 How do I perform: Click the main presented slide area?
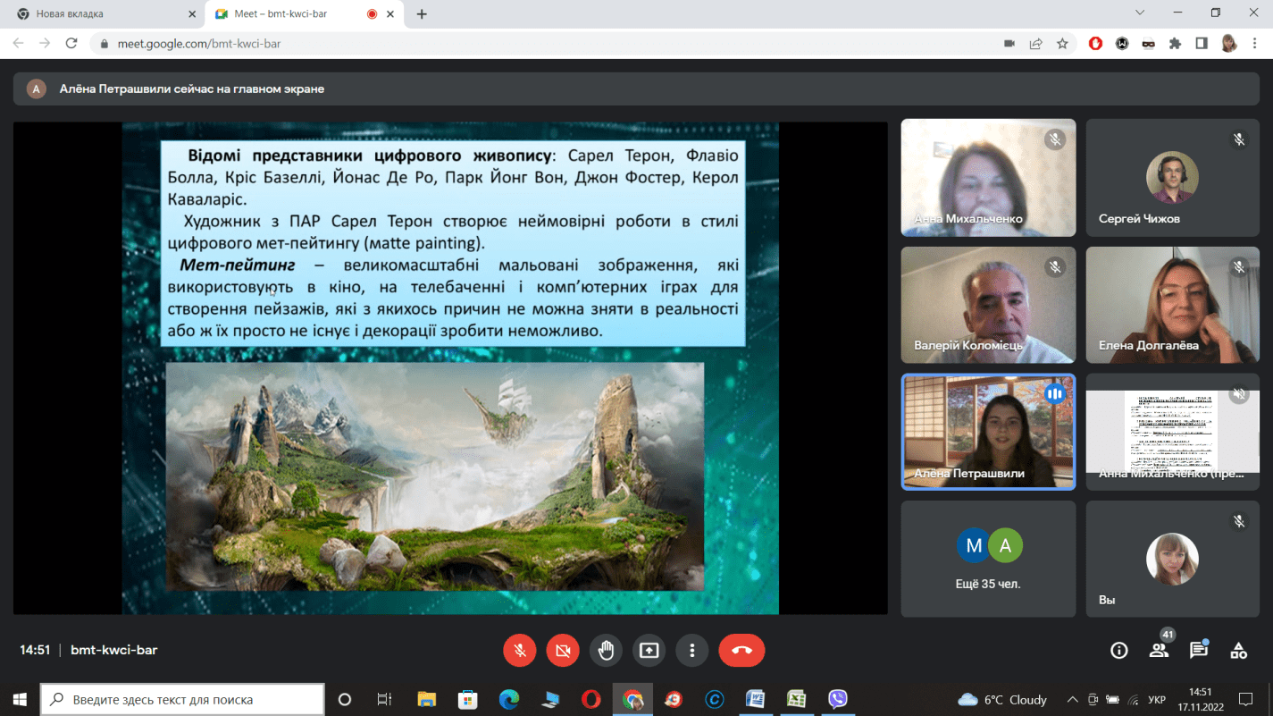(450, 368)
